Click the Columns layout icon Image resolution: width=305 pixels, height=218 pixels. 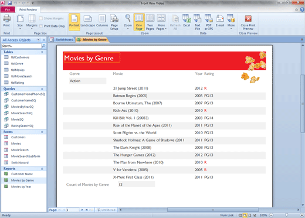coord(102,21)
